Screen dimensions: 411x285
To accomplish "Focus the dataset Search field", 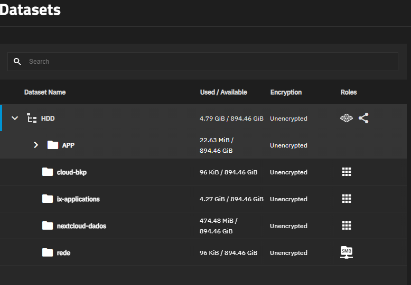I will tap(203, 62).
